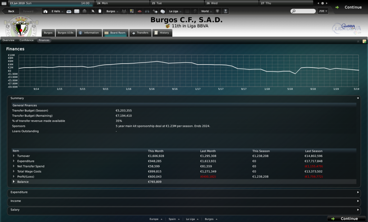
Task: Open the E Valls manager dropdown
Action: [57, 11]
